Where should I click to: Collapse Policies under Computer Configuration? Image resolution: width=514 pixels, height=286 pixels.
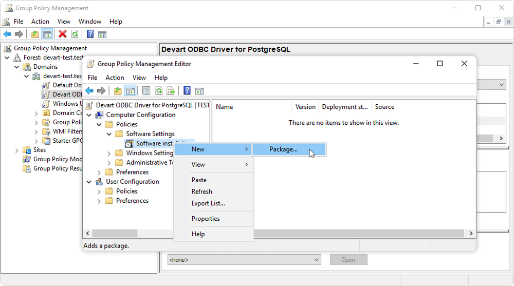pos(99,124)
